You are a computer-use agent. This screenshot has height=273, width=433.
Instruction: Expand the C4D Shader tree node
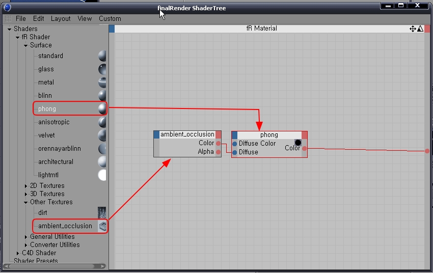click(x=18, y=253)
